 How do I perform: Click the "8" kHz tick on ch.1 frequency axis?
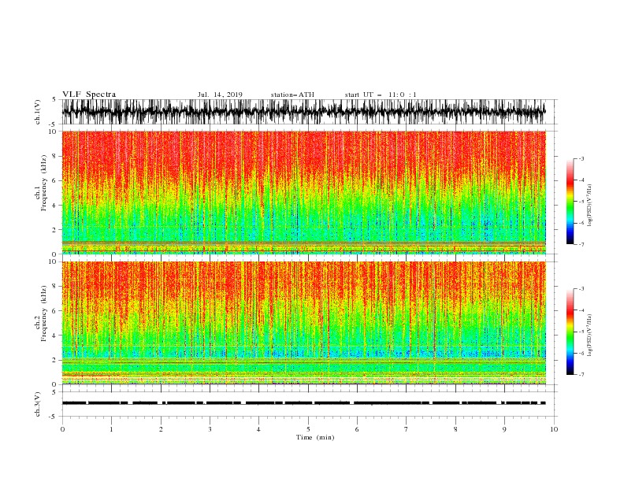(x=54, y=156)
